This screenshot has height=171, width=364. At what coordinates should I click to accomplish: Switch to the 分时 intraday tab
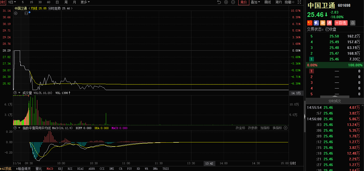coord(2,2)
